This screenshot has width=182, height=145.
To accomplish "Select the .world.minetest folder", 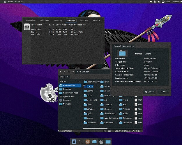I will point(109,118).
